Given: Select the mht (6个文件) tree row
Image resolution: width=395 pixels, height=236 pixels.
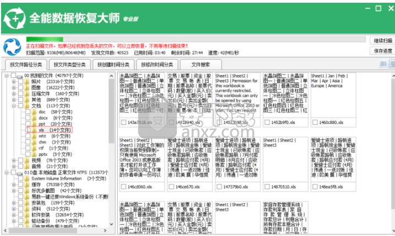Looking at the screenshot, I should click(54, 136).
